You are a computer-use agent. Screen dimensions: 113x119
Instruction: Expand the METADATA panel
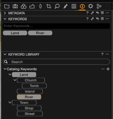5,13
